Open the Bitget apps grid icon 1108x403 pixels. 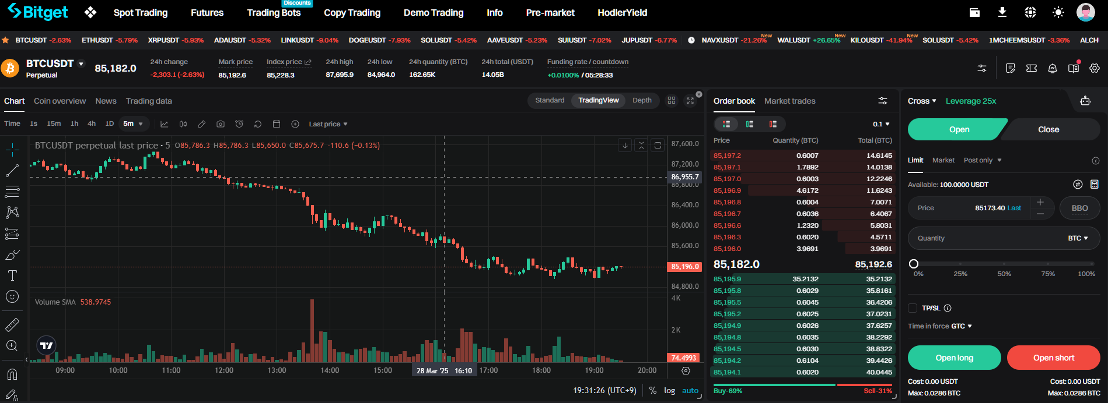[90, 12]
